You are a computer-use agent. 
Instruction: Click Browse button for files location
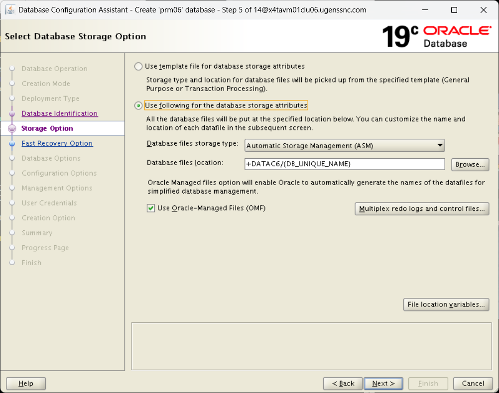(470, 164)
